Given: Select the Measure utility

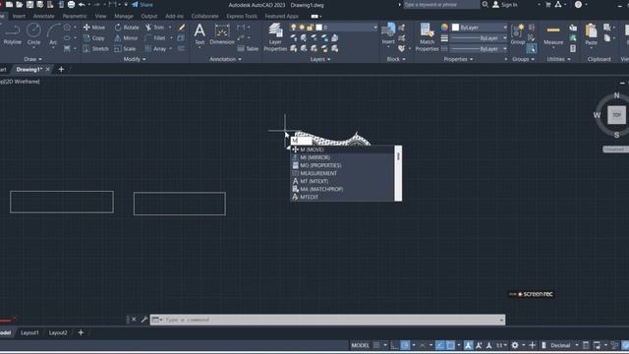Looking at the screenshot, I should [x=553, y=33].
